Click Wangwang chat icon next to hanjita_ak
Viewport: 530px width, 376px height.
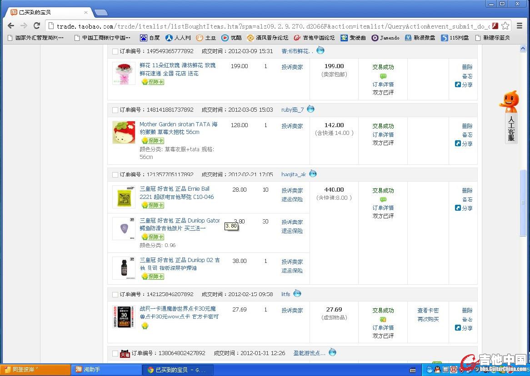[x=313, y=173]
